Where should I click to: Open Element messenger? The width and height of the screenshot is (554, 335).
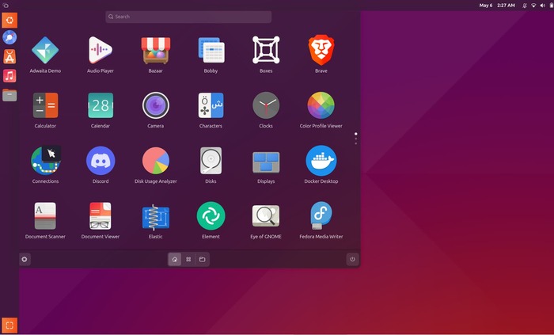[211, 216]
